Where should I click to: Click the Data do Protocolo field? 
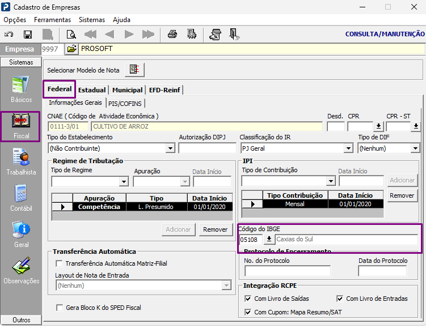click(x=382, y=271)
